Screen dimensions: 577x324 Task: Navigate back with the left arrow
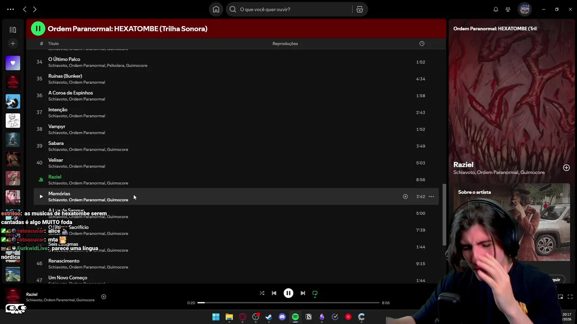click(x=25, y=9)
